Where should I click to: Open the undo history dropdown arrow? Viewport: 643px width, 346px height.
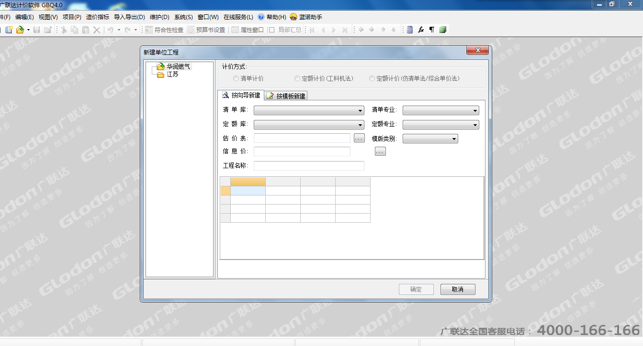click(119, 30)
